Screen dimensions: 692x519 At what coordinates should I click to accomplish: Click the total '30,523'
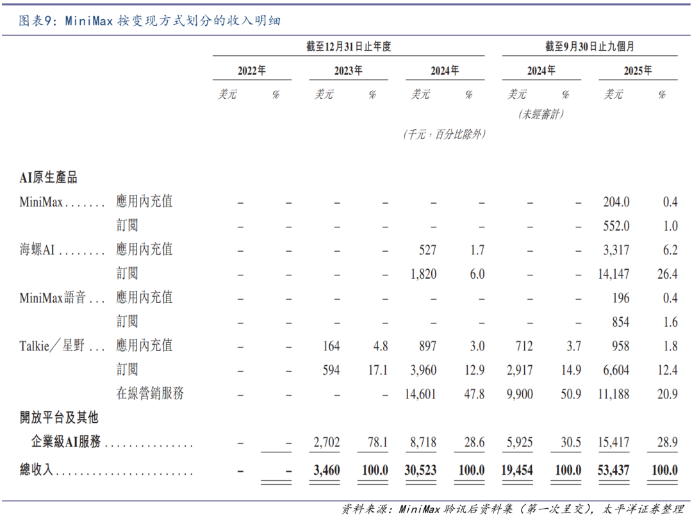[x=420, y=470]
